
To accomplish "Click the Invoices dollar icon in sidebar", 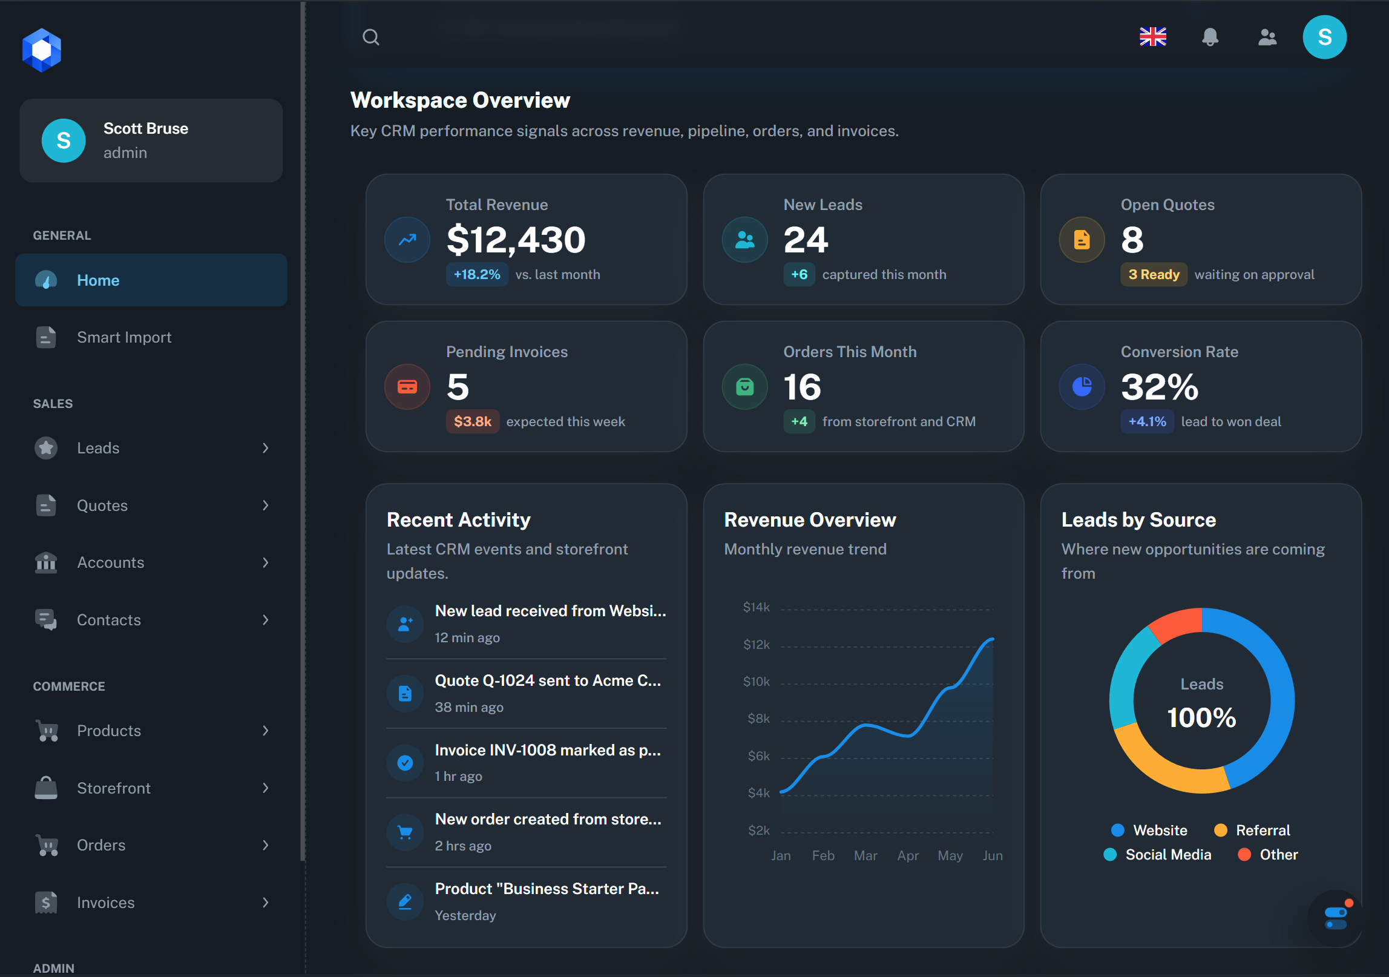I will [46, 903].
